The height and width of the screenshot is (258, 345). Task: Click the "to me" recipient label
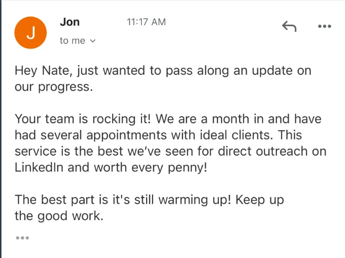coord(72,41)
